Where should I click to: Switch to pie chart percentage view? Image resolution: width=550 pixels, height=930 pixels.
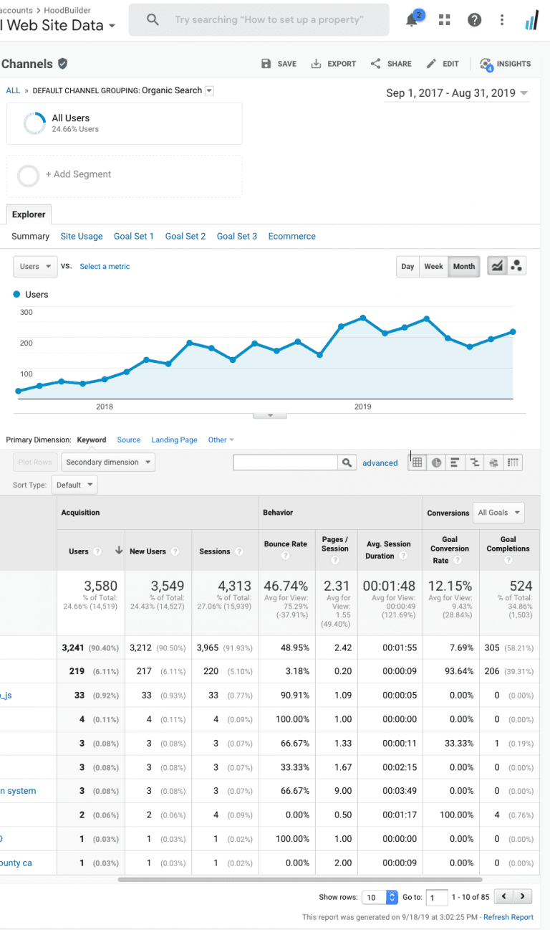(x=436, y=463)
